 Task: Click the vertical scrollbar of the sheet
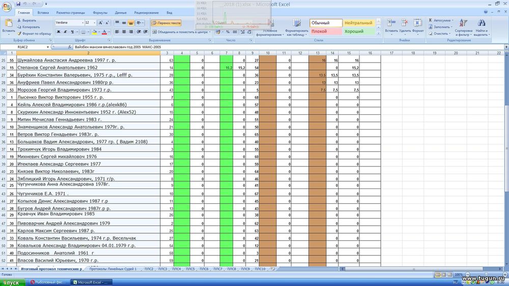click(x=506, y=149)
